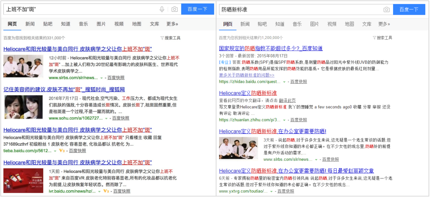
Task: Click camera icon in 防晒新标准 search box
Action: [x=386, y=10]
